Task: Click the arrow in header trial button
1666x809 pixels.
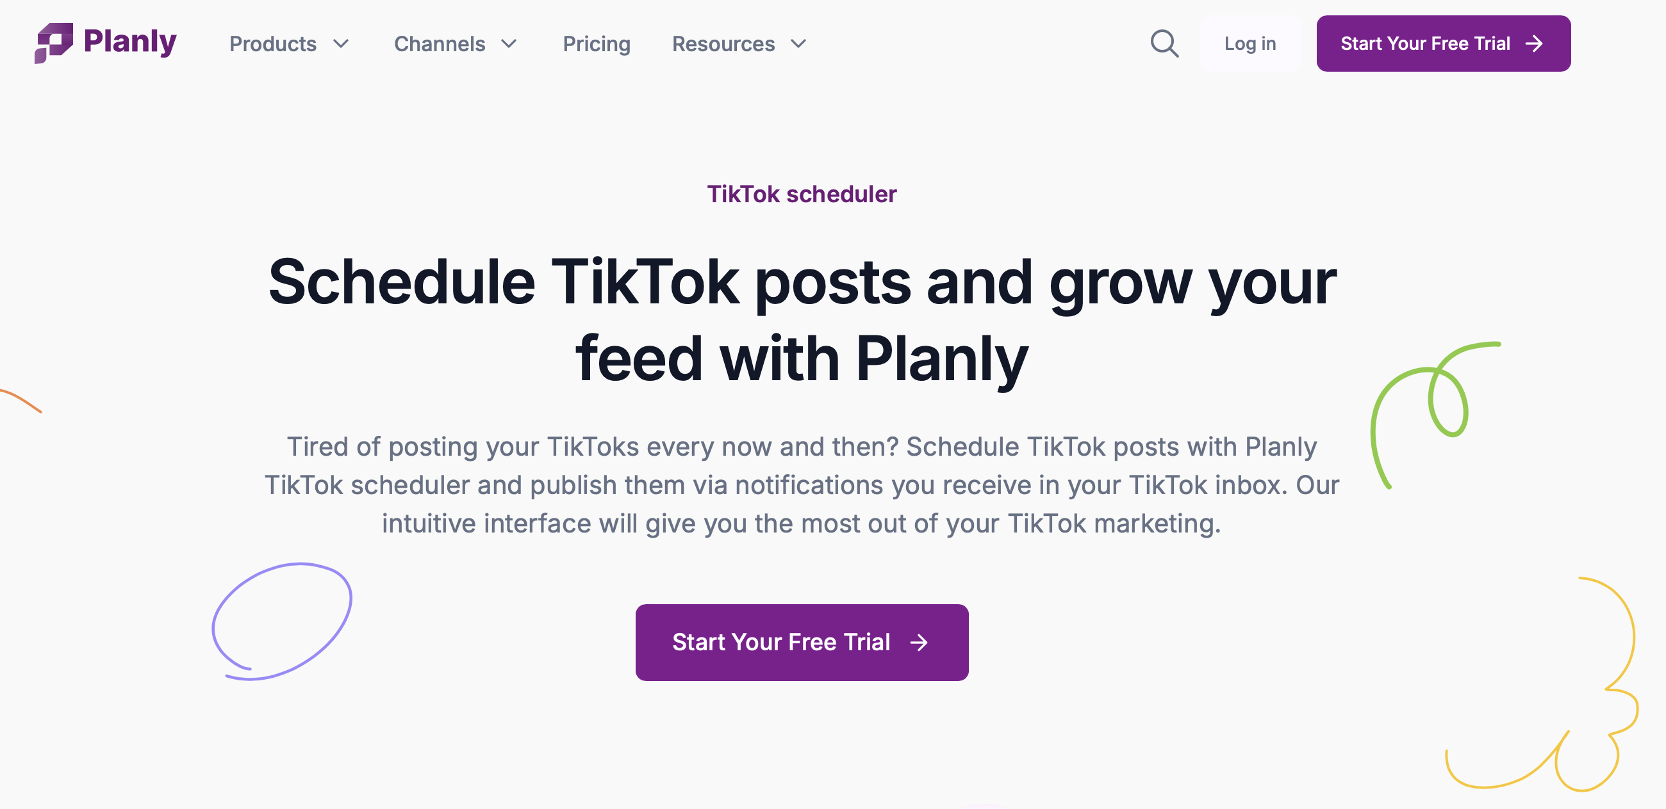Action: tap(1534, 44)
